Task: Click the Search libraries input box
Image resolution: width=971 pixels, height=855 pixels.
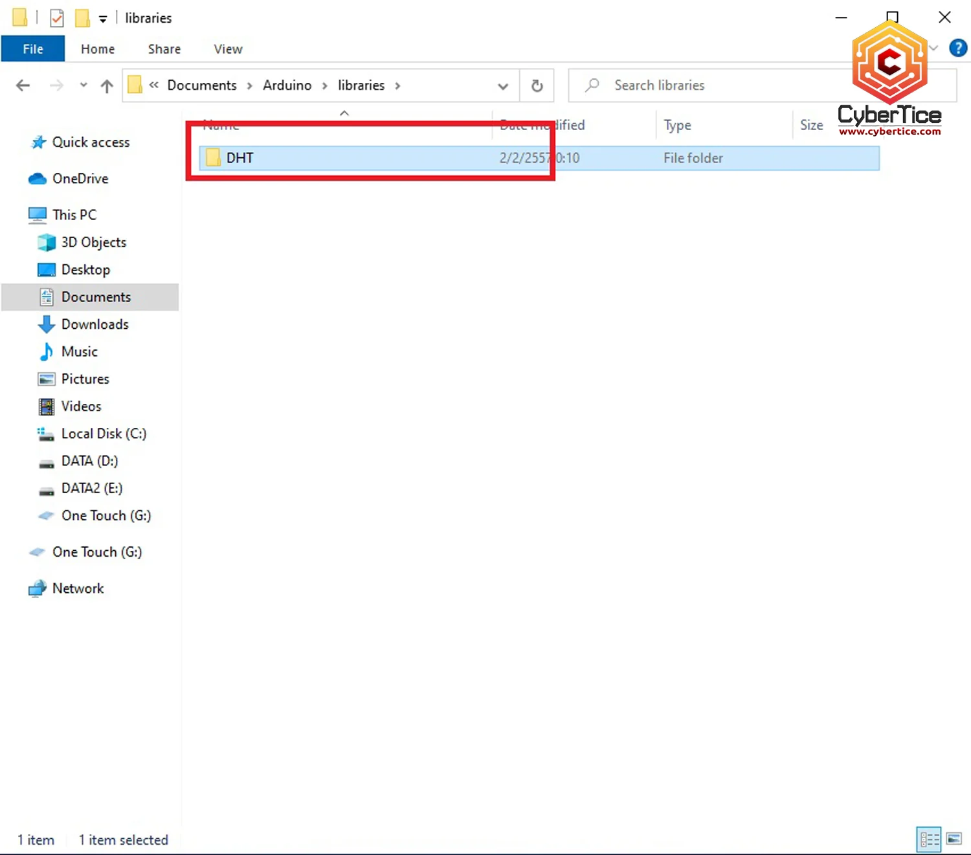Action: point(712,85)
